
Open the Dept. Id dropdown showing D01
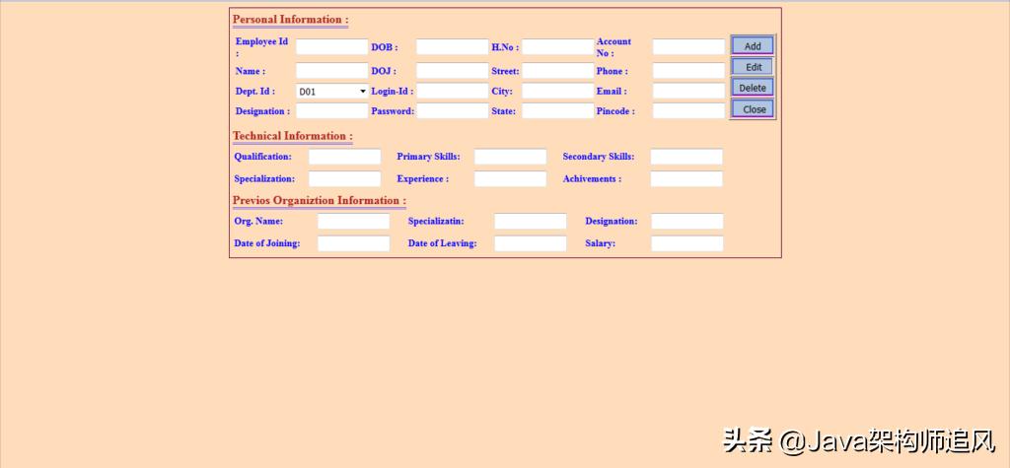[331, 92]
